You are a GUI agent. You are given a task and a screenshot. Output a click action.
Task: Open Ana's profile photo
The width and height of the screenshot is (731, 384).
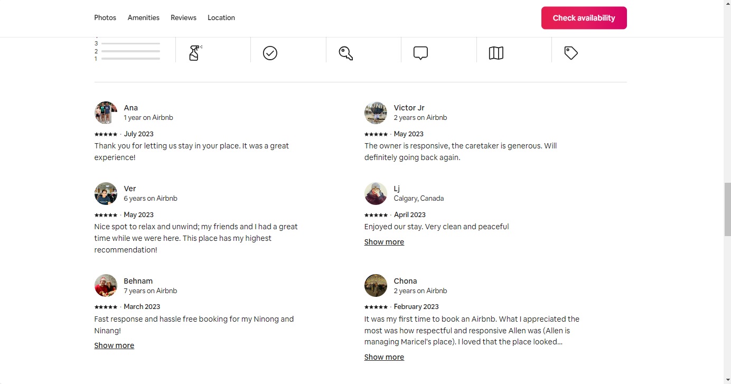click(x=106, y=113)
